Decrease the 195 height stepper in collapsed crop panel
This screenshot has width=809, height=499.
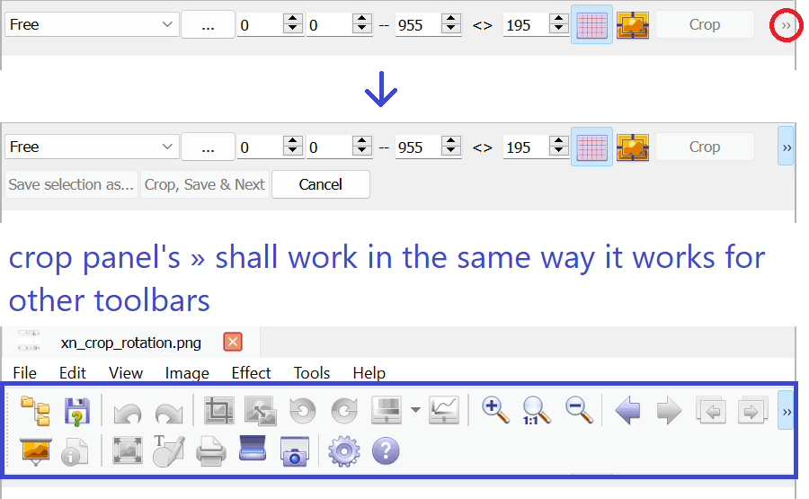click(x=559, y=30)
